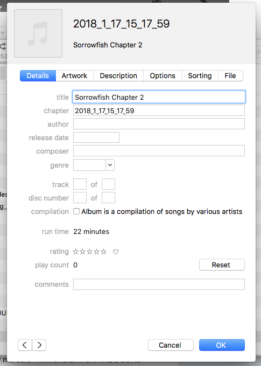Set rating to three stars
The width and height of the screenshot is (261, 366).
(90, 252)
